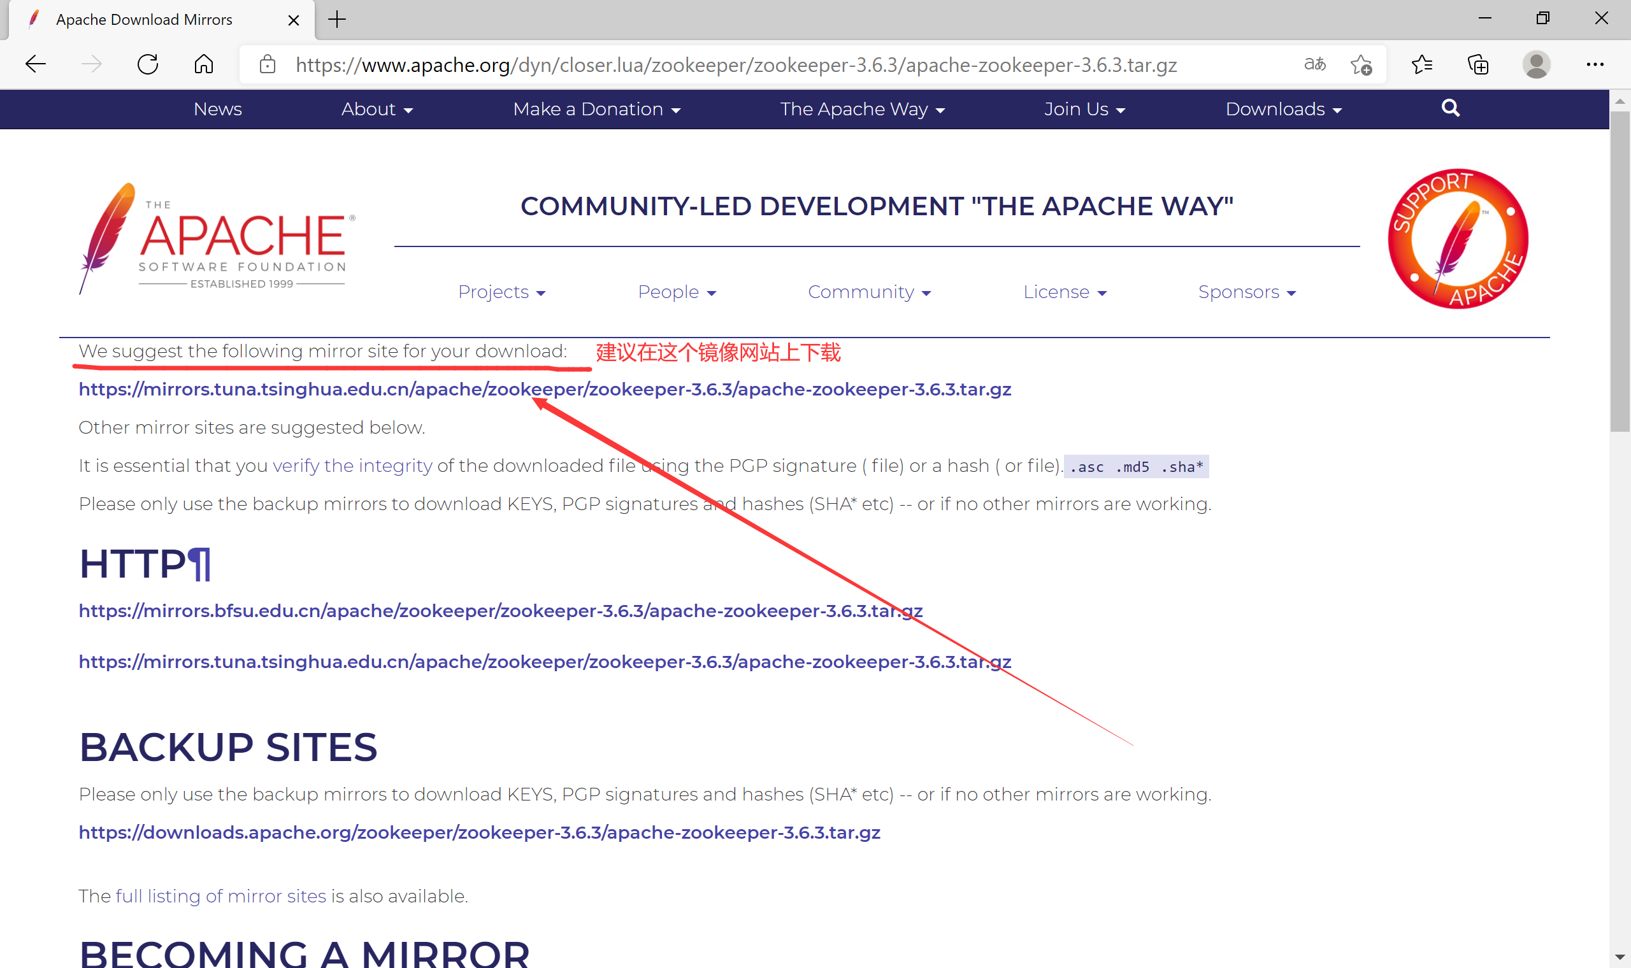The width and height of the screenshot is (1631, 968).
Task: Open the Collections icon in toolbar
Action: pyautogui.click(x=1477, y=64)
